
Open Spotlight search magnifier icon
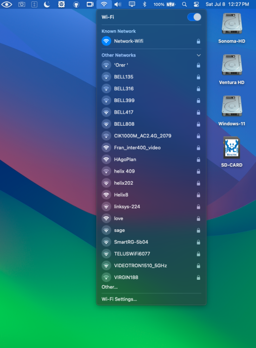click(x=184, y=4)
